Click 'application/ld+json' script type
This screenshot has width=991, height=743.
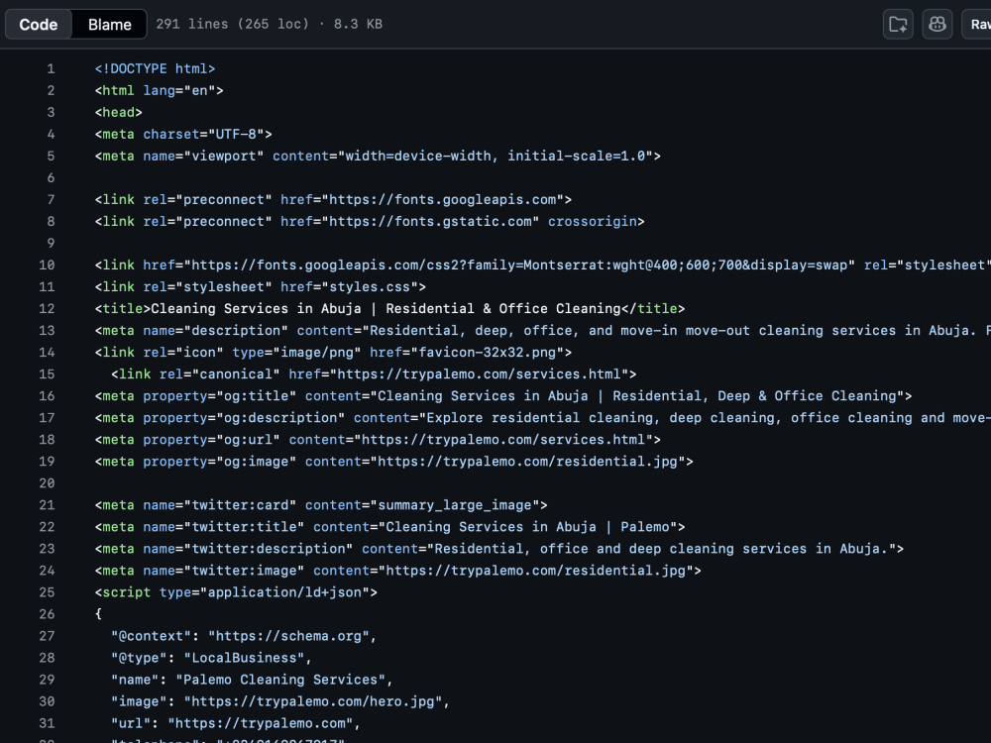(285, 592)
